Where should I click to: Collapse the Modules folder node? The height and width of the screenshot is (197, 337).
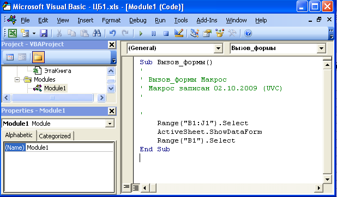(17, 79)
